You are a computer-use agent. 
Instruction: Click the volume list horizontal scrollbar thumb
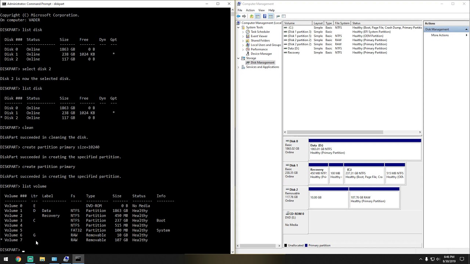click(335, 132)
